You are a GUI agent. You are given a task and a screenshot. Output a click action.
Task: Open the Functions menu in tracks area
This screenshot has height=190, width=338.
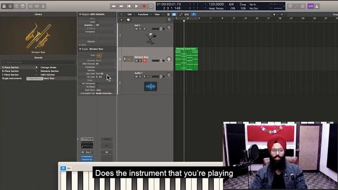(143, 14)
